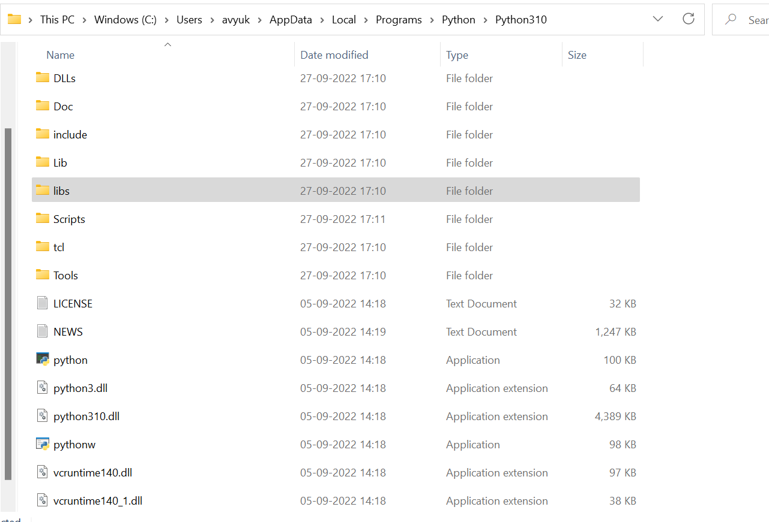Navigate to Windows (C:) breadcrumb

pos(125,20)
